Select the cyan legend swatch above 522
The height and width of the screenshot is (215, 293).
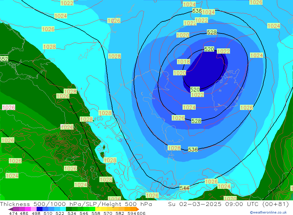[x=63, y=209]
